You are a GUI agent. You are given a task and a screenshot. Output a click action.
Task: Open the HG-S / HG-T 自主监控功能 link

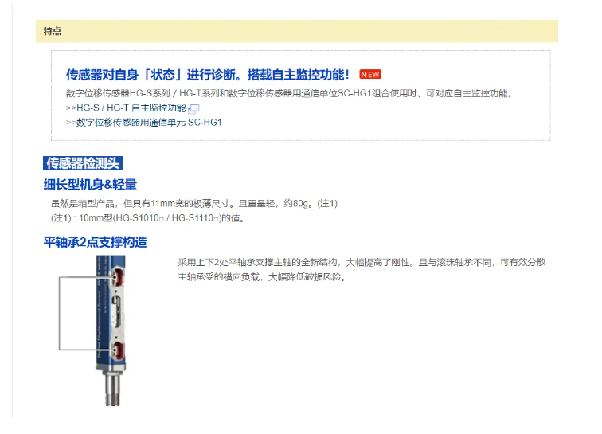click(126, 108)
